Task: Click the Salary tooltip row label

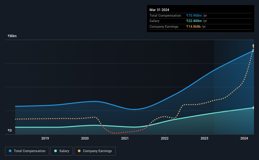Action: [x=155, y=21]
